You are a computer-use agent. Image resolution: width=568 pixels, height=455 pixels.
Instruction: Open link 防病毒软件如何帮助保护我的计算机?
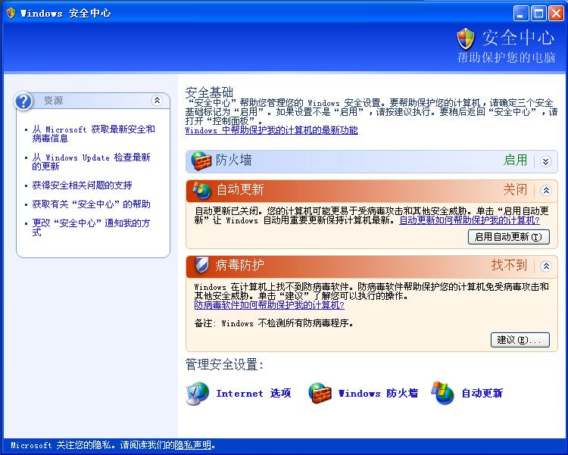click(269, 305)
